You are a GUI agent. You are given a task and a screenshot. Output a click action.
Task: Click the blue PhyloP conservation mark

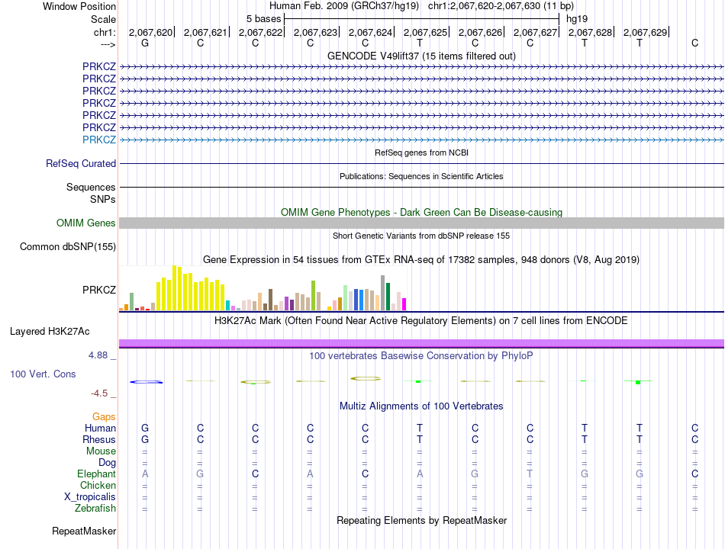click(x=146, y=382)
